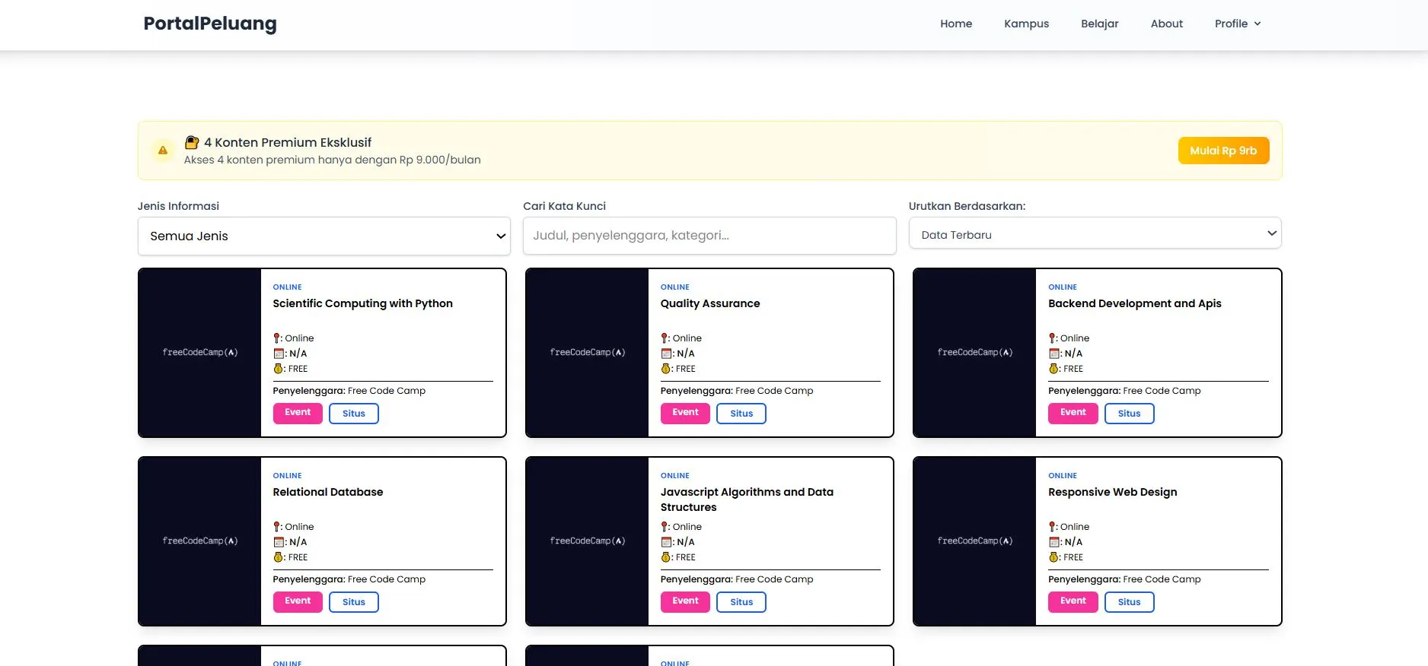The height and width of the screenshot is (666, 1428).
Task: Open Relational Database freeCodeCamp thumbnail
Action: point(200,541)
